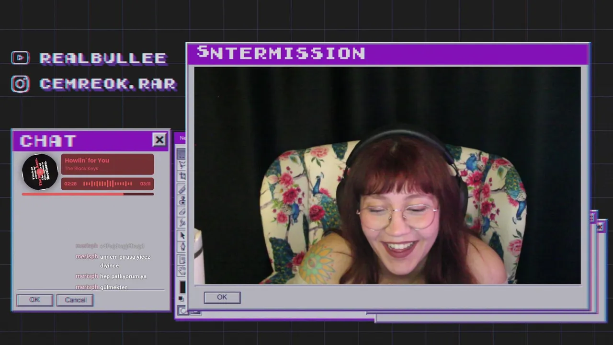Select the hand tool

pyautogui.click(x=182, y=271)
